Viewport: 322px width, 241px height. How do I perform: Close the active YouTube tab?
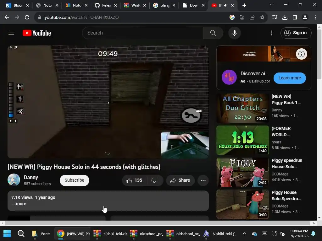[232, 5]
